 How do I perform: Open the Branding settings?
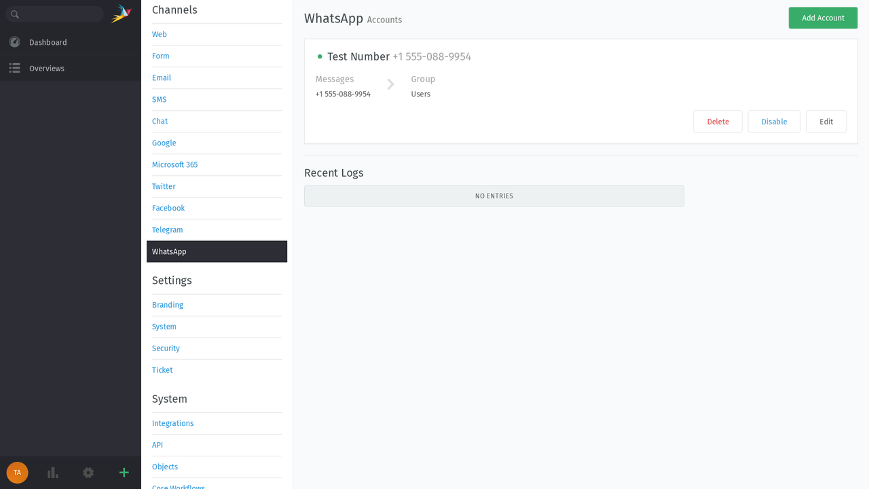click(167, 305)
